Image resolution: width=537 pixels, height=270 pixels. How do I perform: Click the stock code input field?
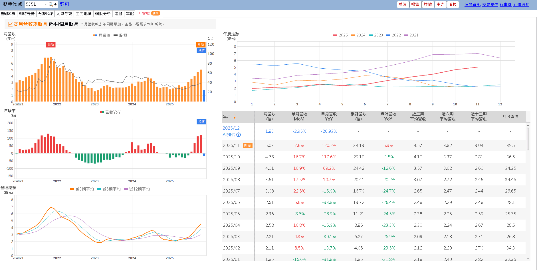pyautogui.click(x=34, y=4)
